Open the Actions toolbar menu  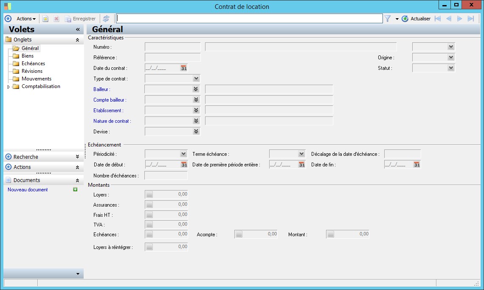point(26,19)
